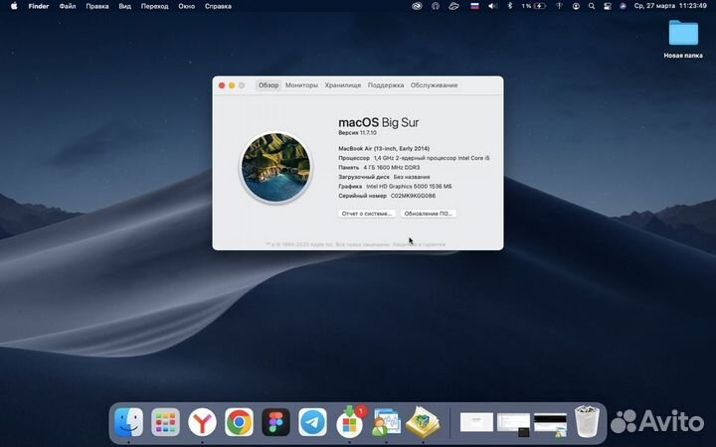Switch to the Хранилище tab

pos(343,85)
